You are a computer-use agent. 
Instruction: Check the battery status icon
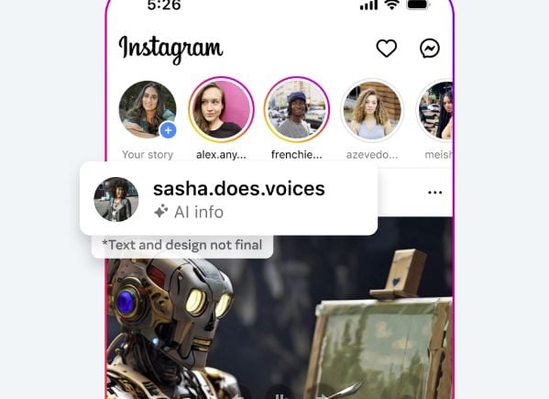point(418,5)
